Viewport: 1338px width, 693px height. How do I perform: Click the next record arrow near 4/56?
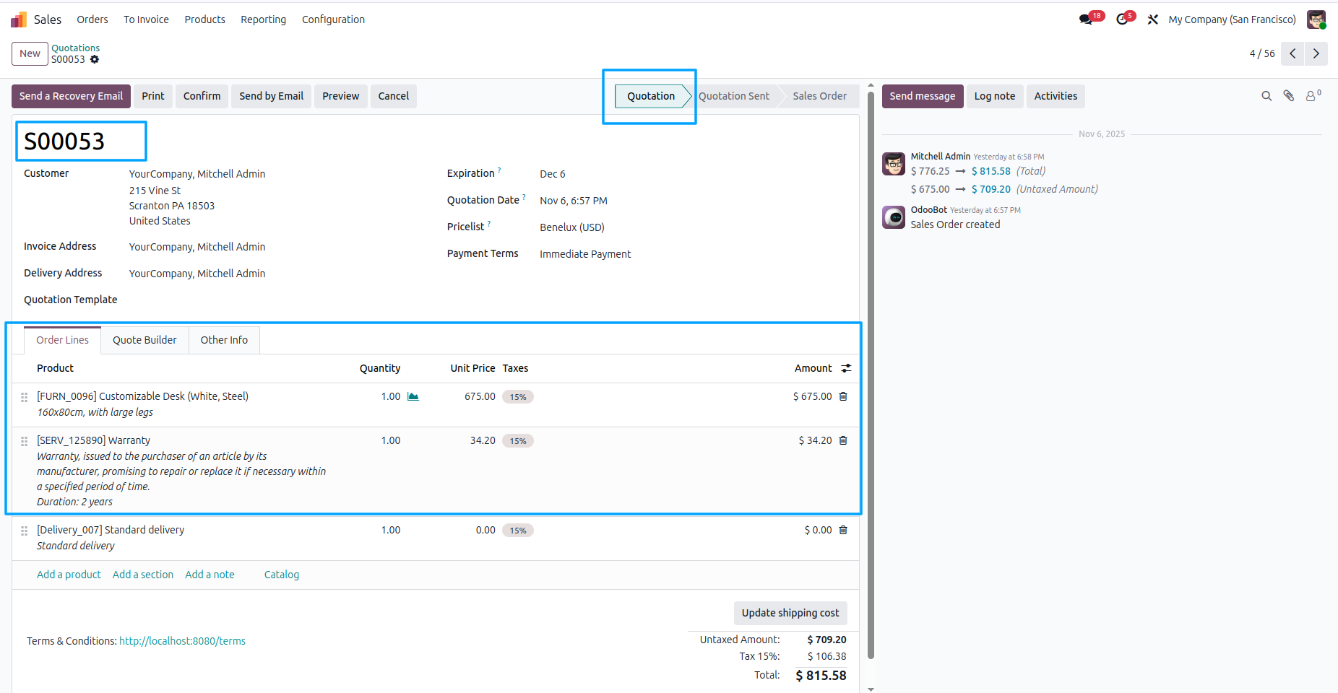click(1316, 53)
